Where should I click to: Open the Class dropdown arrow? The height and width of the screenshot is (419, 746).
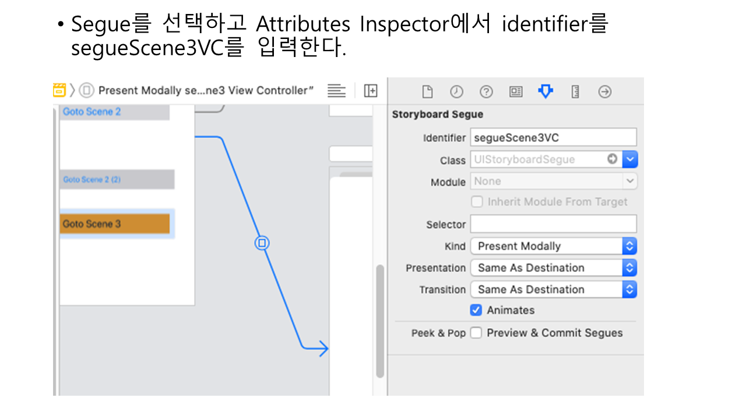629,159
